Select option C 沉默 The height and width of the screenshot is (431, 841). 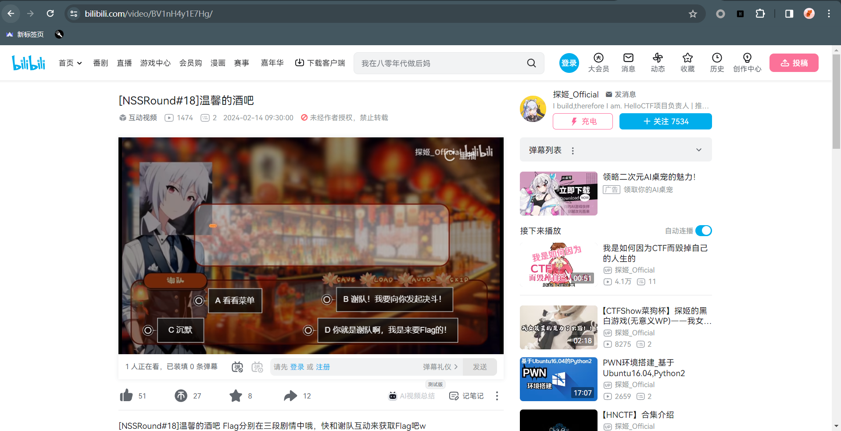coord(180,330)
